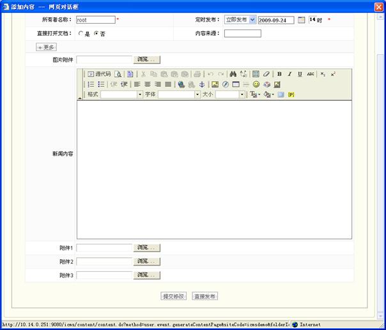Click the 内容来源 input field
386x330 pixels.
tap(242, 34)
